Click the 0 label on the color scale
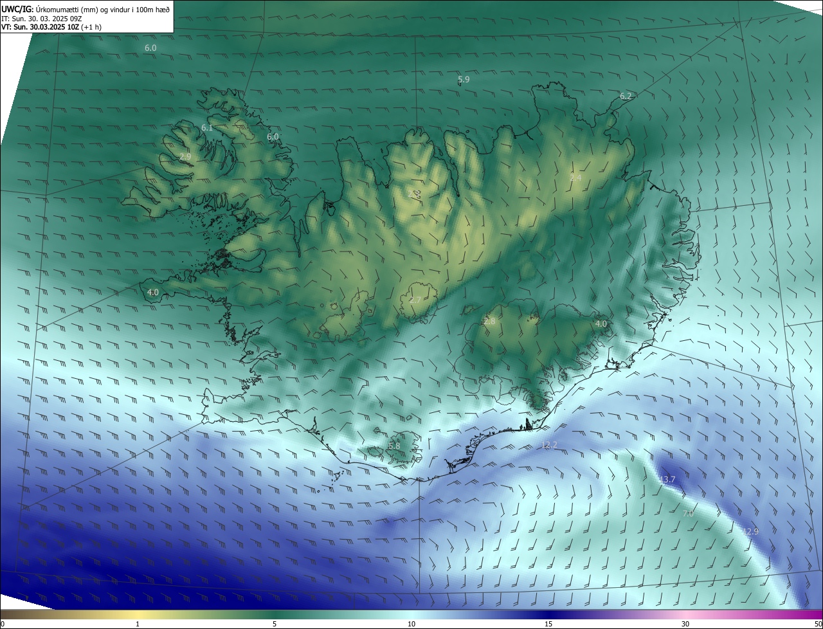Screen dimensions: 823x629 (3, 624)
